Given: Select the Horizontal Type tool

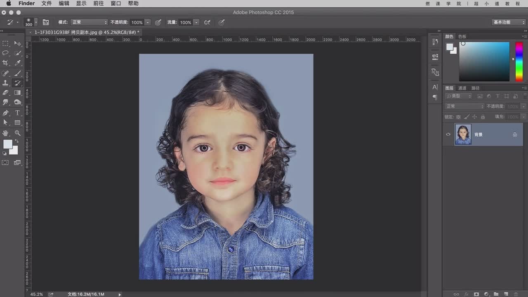Looking at the screenshot, I should tap(18, 113).
